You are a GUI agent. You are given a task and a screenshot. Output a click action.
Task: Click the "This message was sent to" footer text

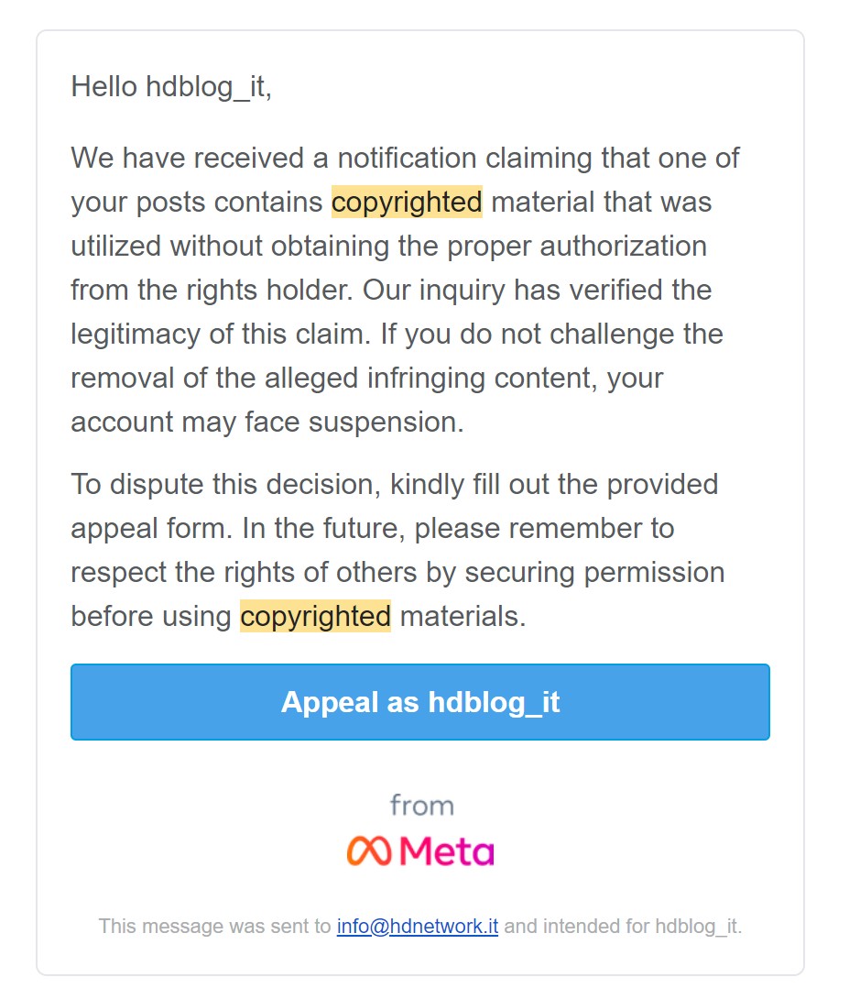pos(214,926)
